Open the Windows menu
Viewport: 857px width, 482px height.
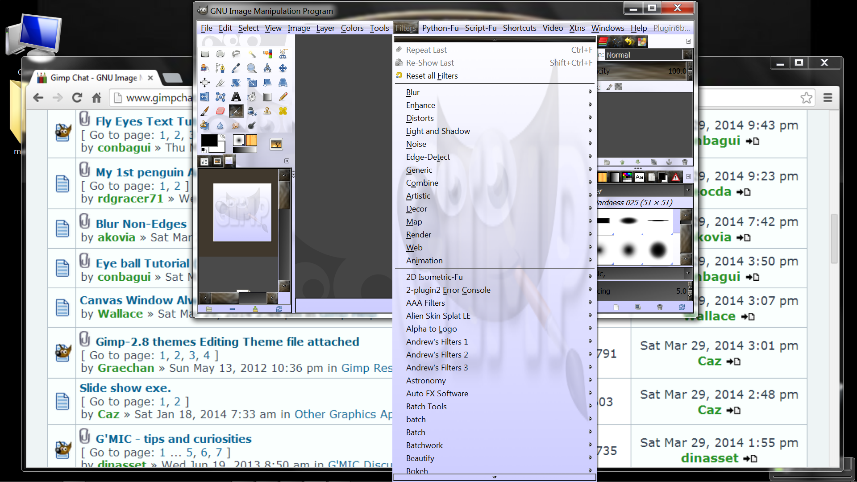click(x=607, y=28)
